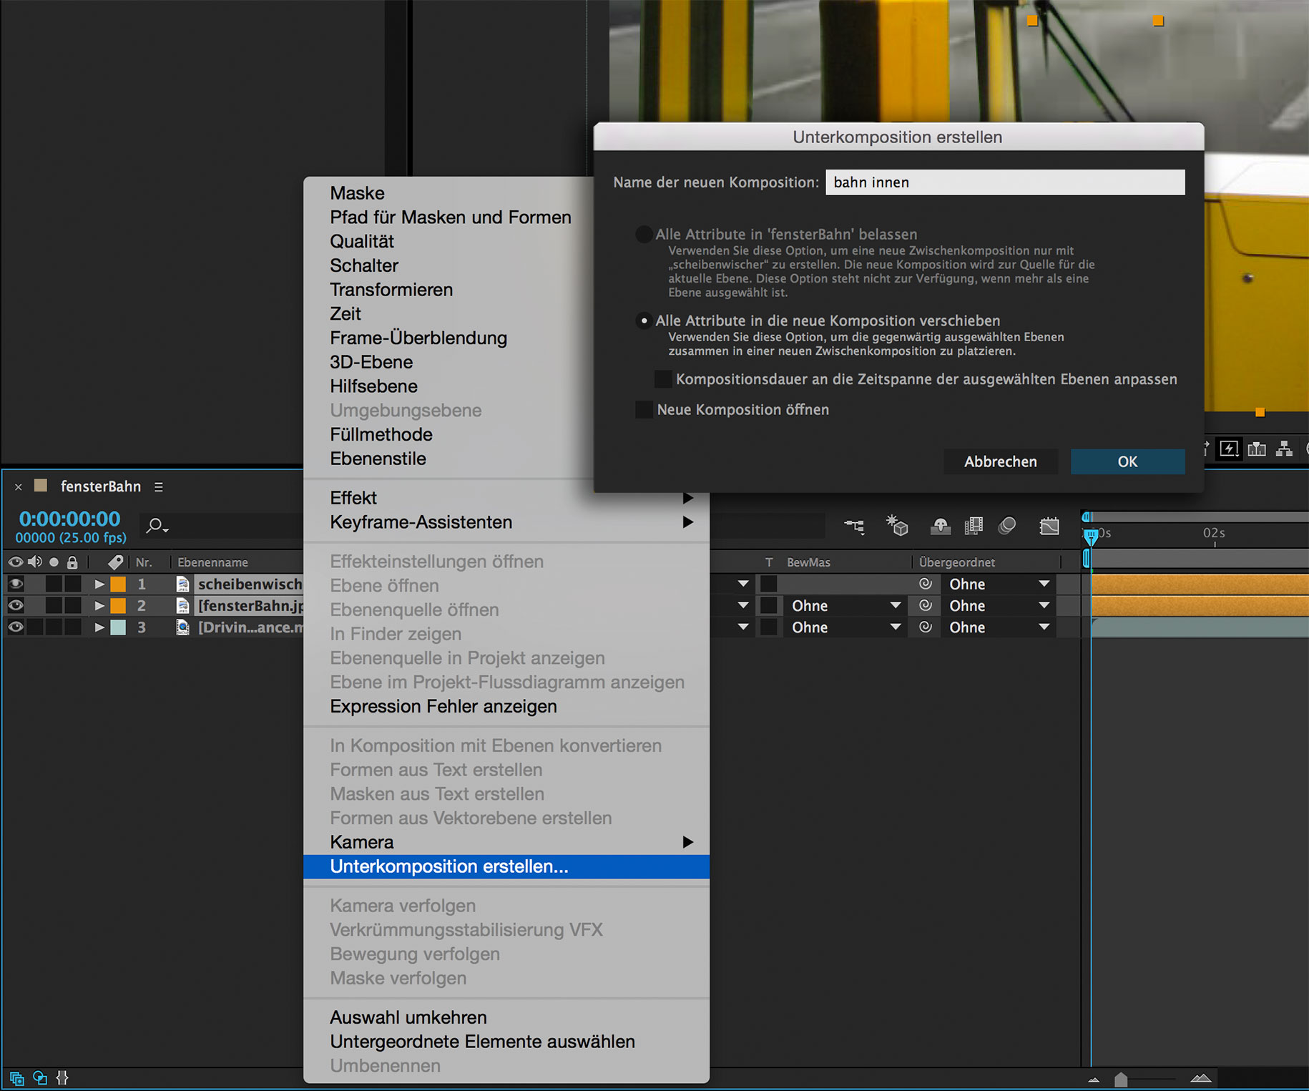Enable the Motion Blur timeline icon
The height and width of the screenshot is (1091, 1309).
[x=1007, y=527]
